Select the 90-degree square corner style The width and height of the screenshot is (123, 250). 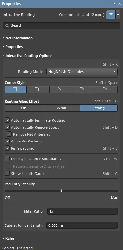[16, 90]
